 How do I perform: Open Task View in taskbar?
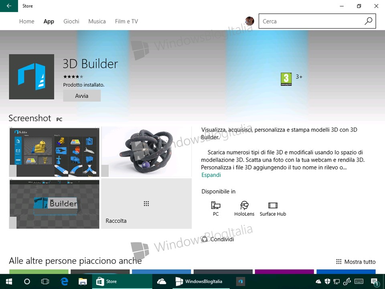point(45,281)
